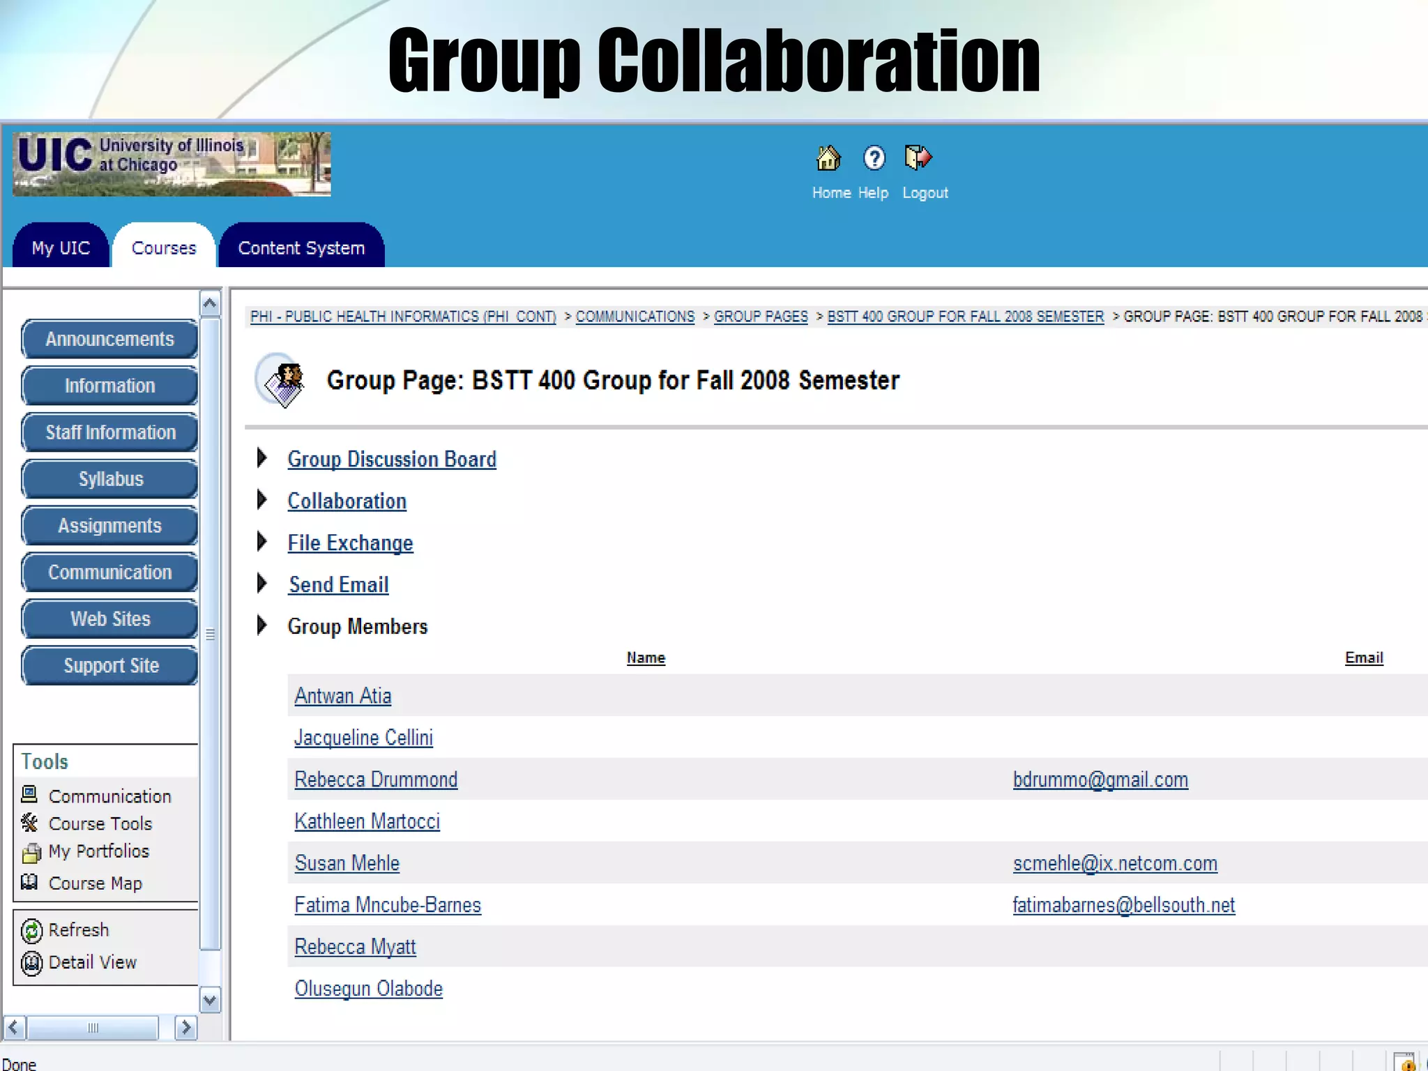
Task: Expand the File Exchange triangle arrow
Action: pos(262,542)
